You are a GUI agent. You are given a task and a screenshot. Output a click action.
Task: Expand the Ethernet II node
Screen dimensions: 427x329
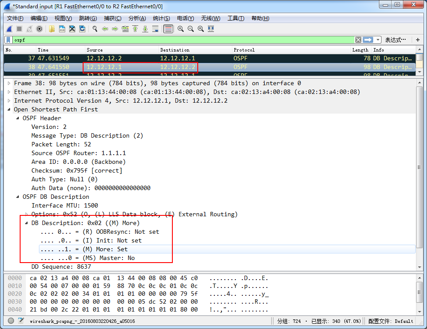9,92
